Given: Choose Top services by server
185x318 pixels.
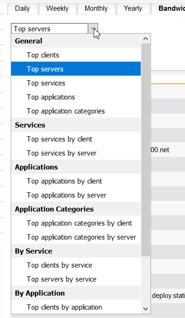Looking at the screenshot, I should click(x=76, y=153).
